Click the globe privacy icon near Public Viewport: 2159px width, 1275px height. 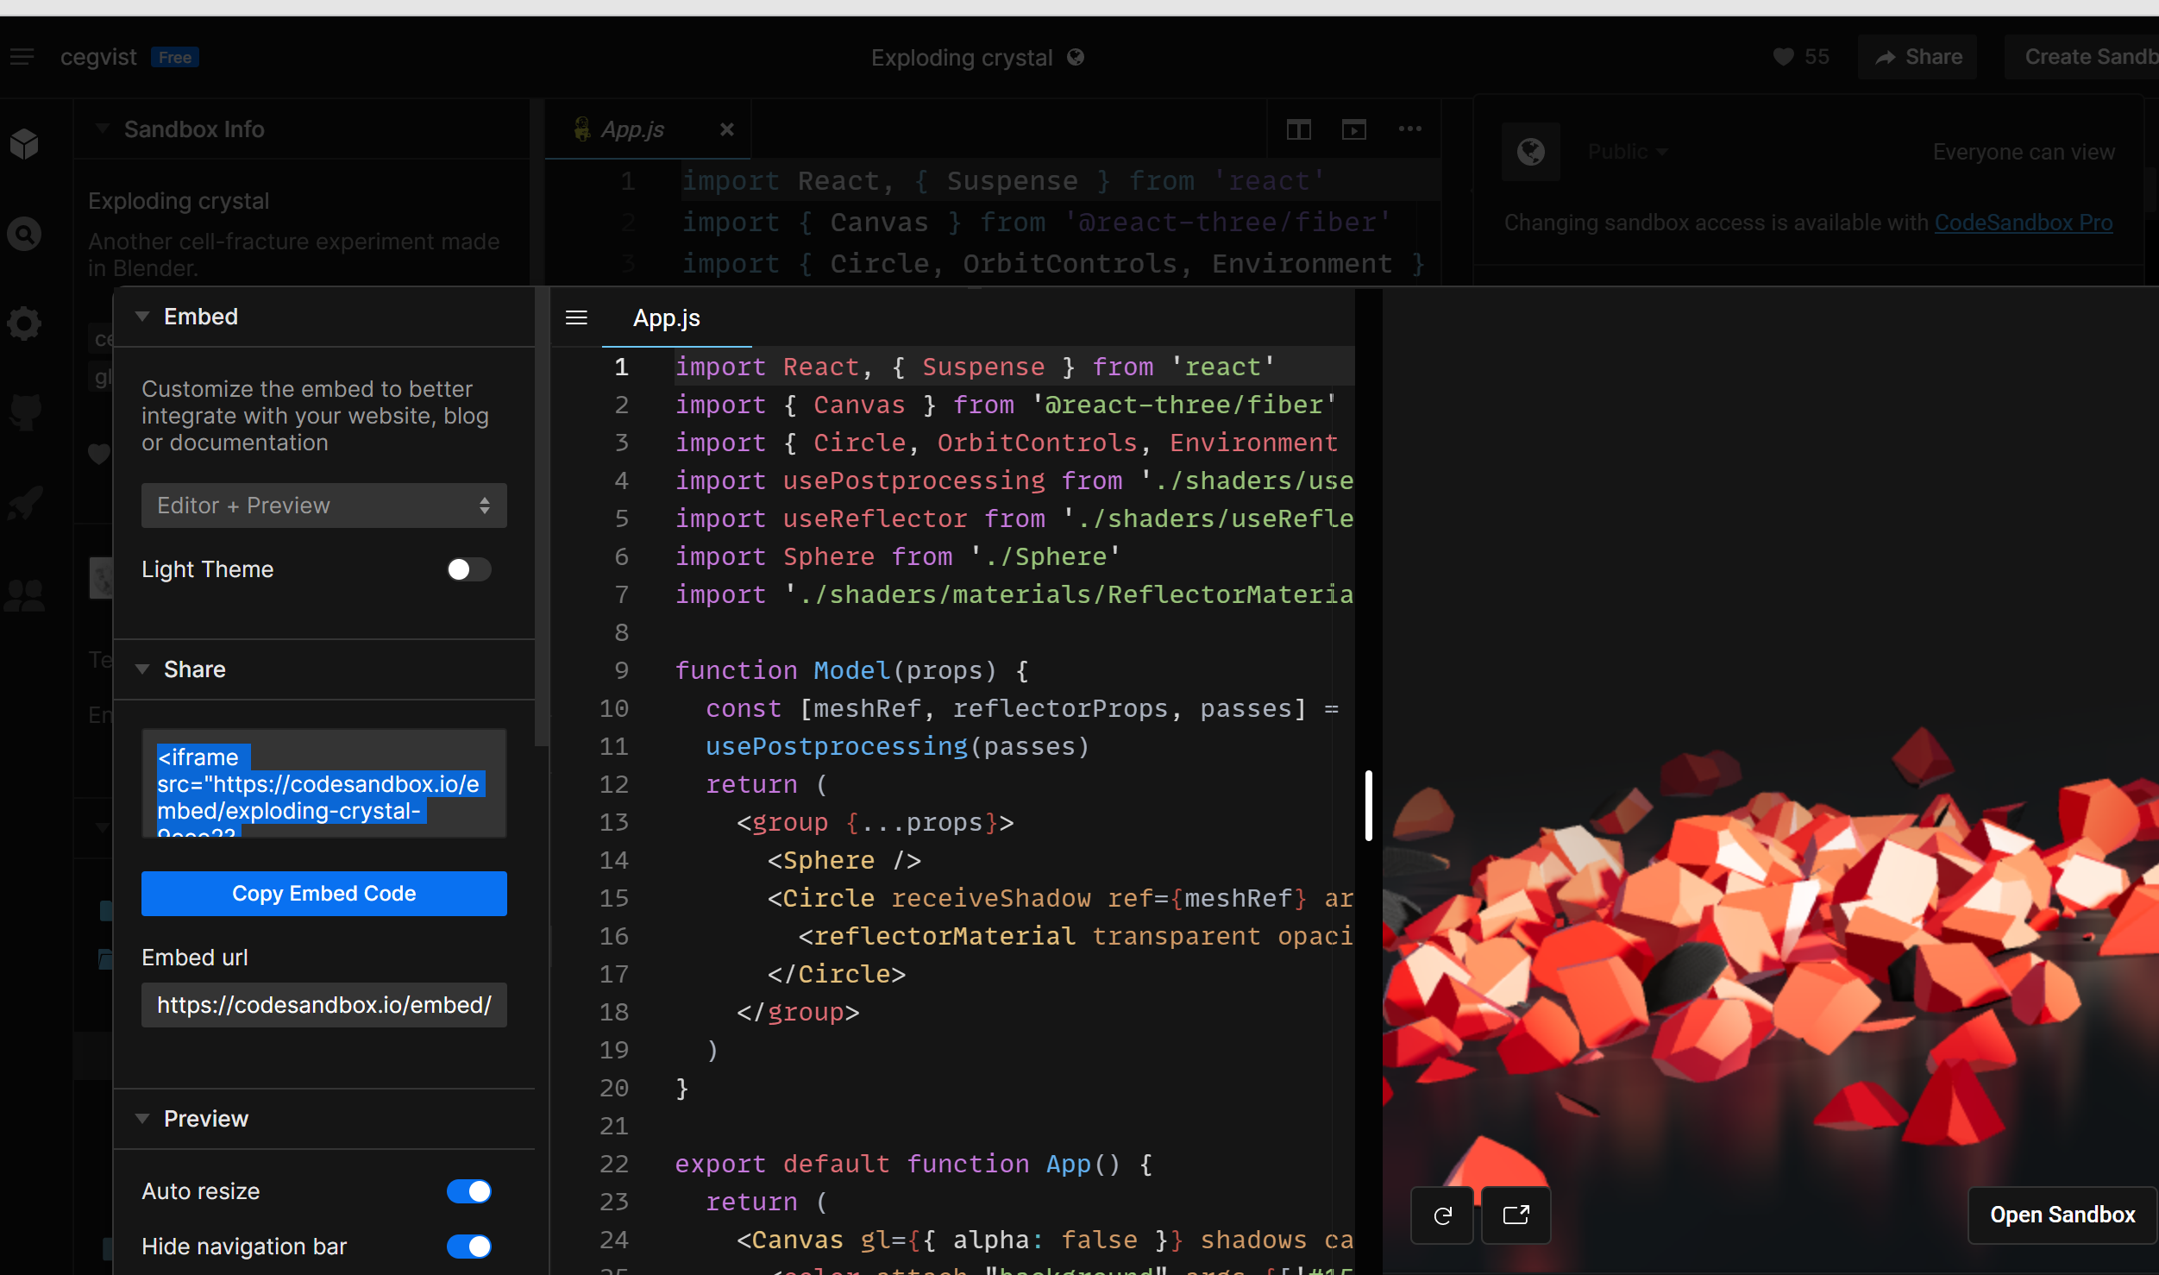[1531, 152]
